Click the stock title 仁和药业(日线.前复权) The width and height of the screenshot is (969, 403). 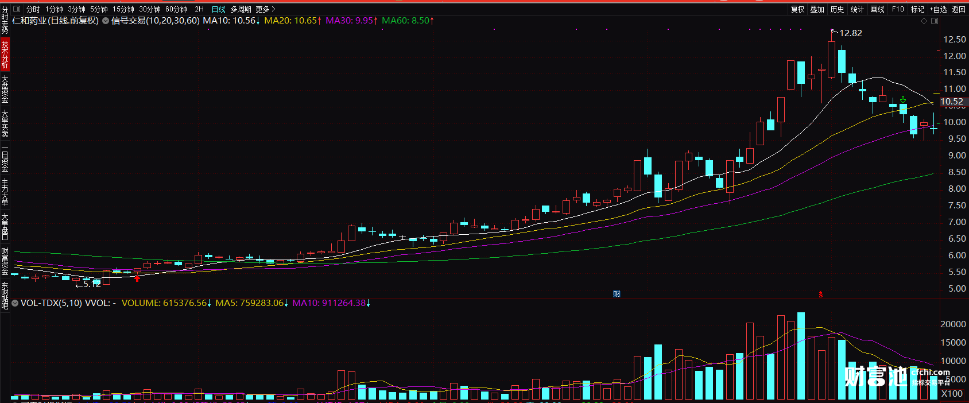(x=56, y=21)
